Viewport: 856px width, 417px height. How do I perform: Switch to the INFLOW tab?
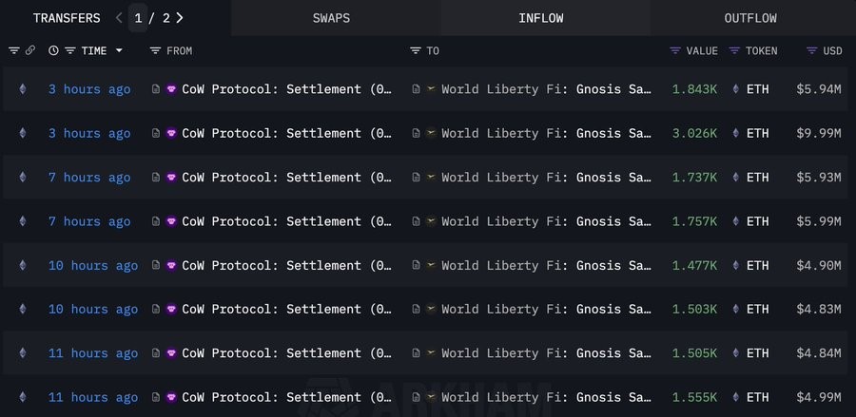click(x=539, y=18)
